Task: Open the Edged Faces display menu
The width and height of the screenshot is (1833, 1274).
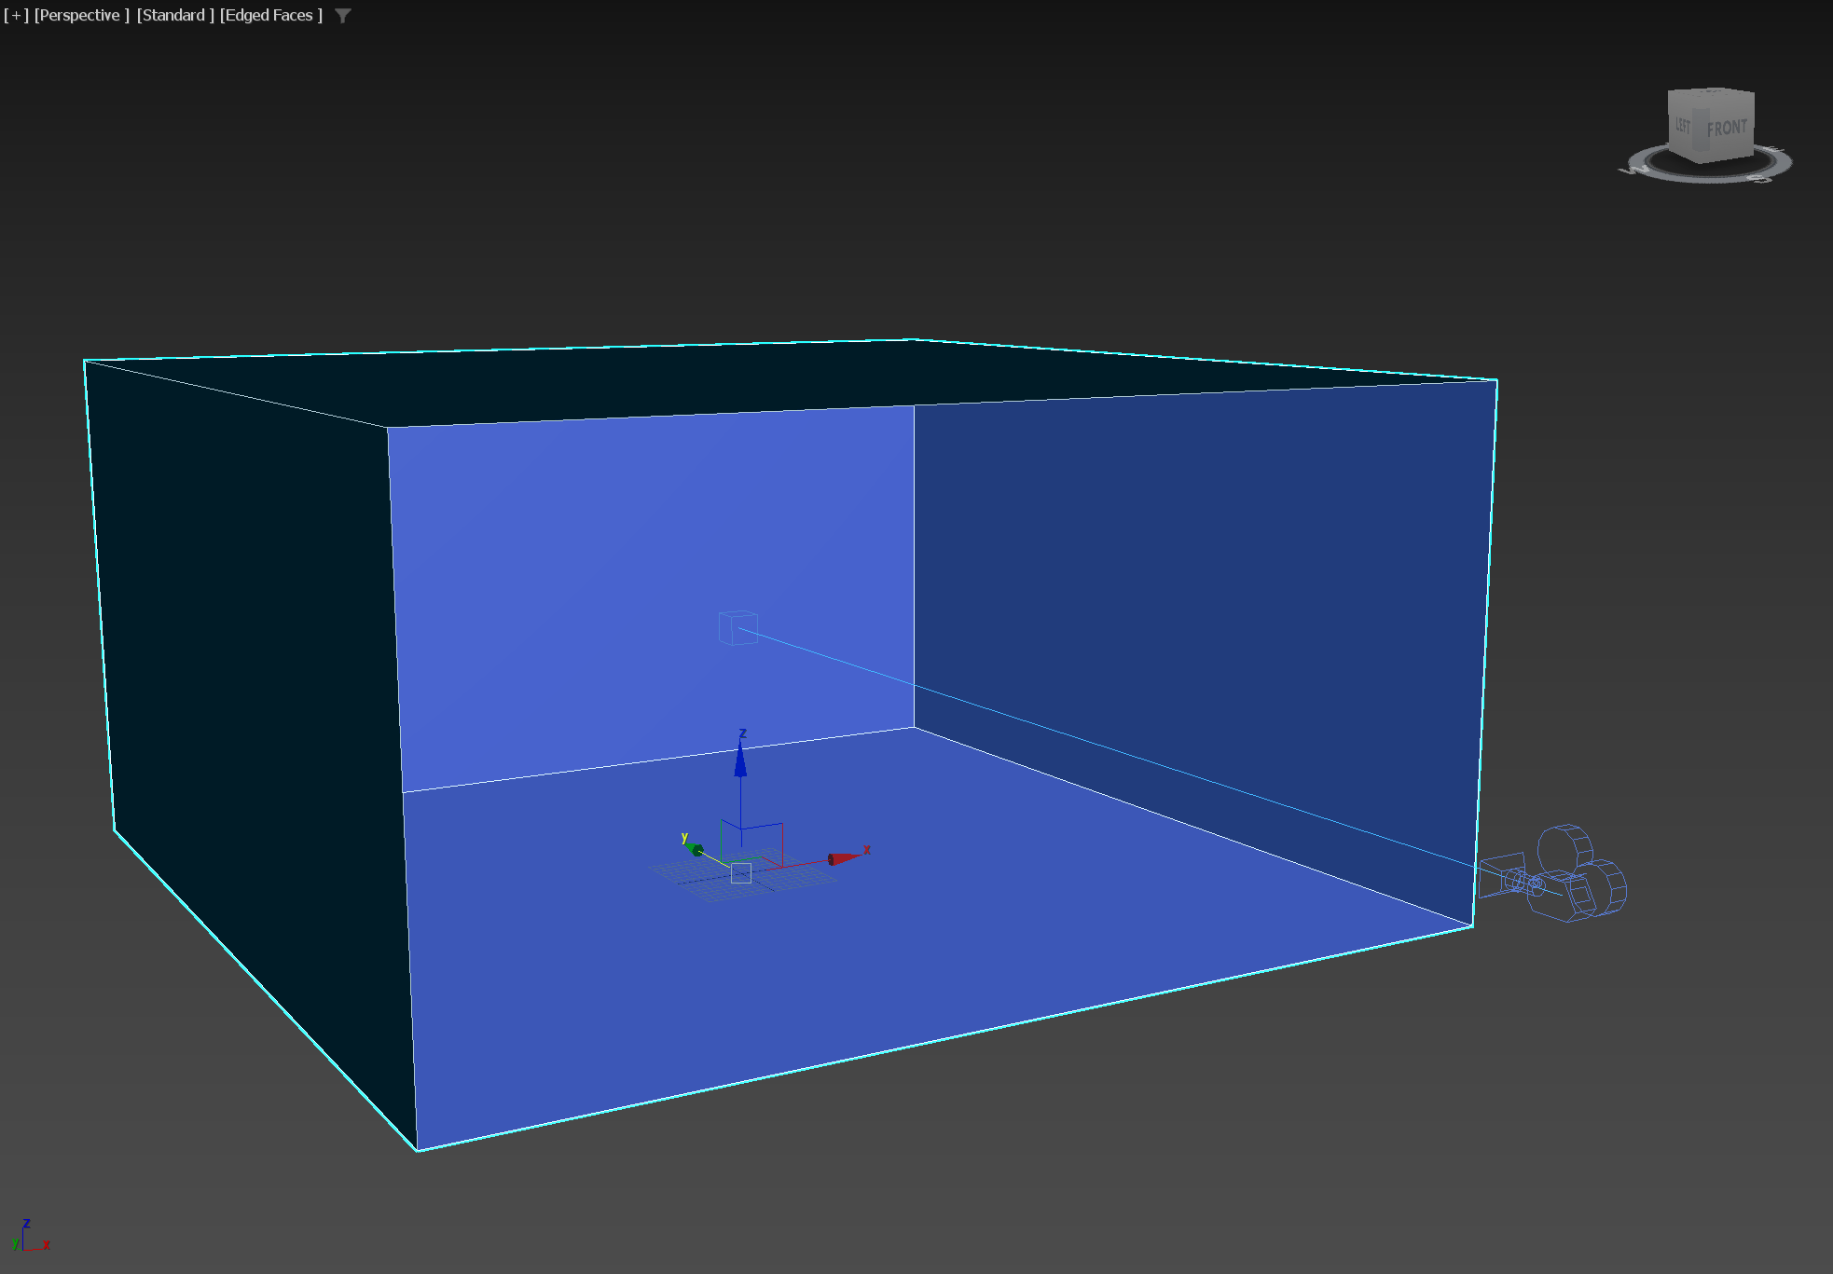Action: pyautogui.click(x=271, y=15)
